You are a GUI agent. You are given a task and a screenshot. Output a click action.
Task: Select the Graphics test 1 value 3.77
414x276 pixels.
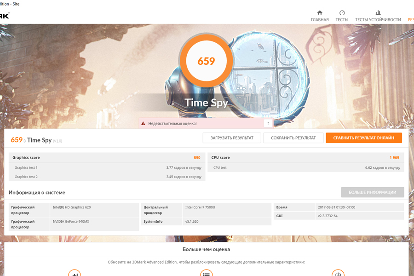coord(184,168)
